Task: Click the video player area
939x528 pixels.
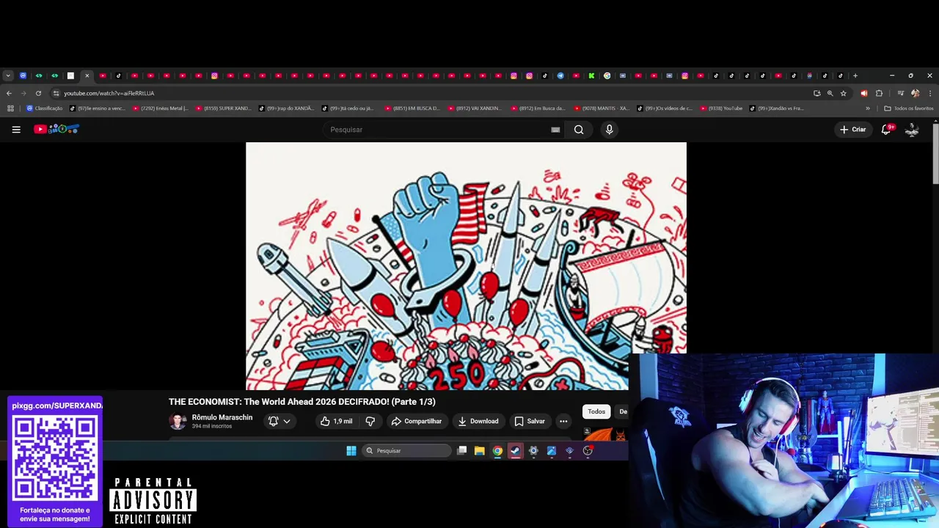Action: (x=466, y=265)
